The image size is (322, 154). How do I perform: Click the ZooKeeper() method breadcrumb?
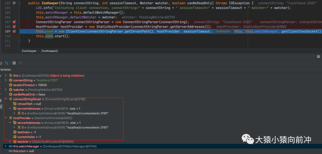pyautogui.click(x=50, y=51)
